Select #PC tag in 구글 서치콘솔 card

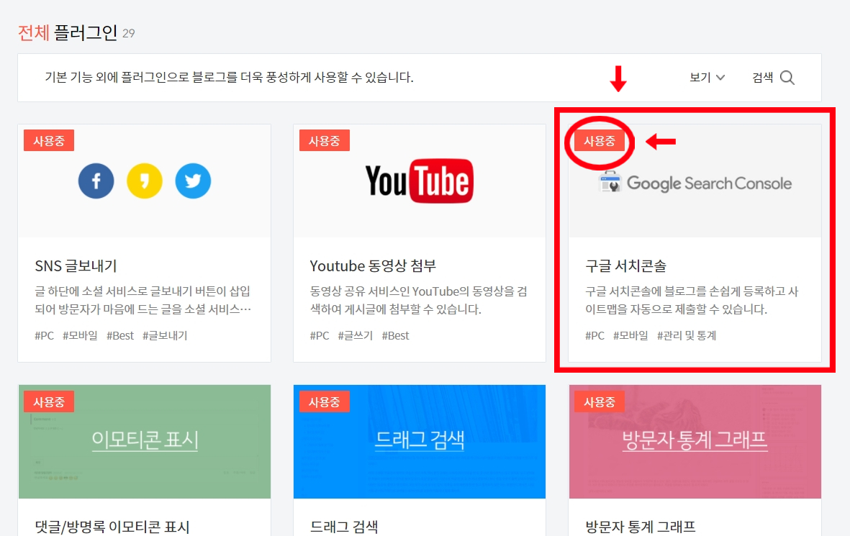tap(594, 335)
